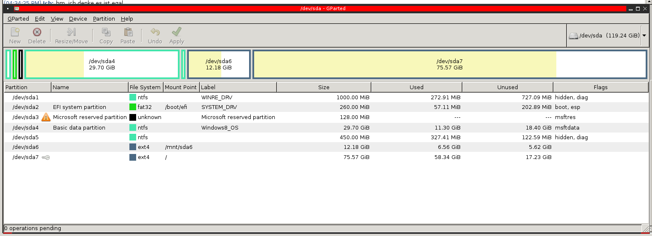Sort by the Partition column header
This screenshot has height=236, width=652.
coord(27,87)
